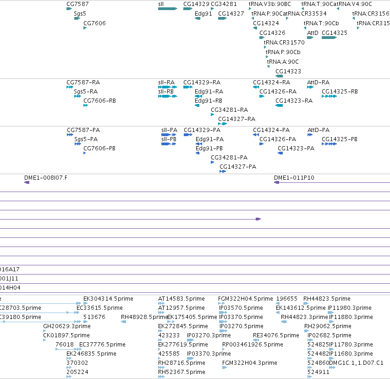Click the DME1-008I07.F clone label

(x=46, y=178)
